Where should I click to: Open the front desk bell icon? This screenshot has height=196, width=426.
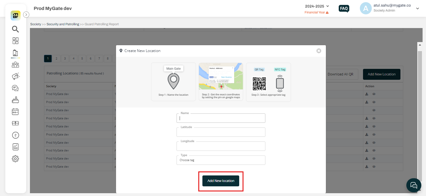pos(15,100)
